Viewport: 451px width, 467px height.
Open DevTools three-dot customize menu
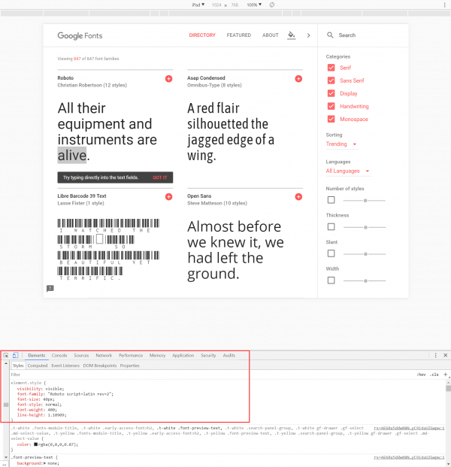pos(435,355)
